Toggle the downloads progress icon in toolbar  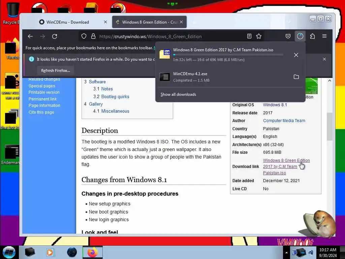[x=300, y=36]
